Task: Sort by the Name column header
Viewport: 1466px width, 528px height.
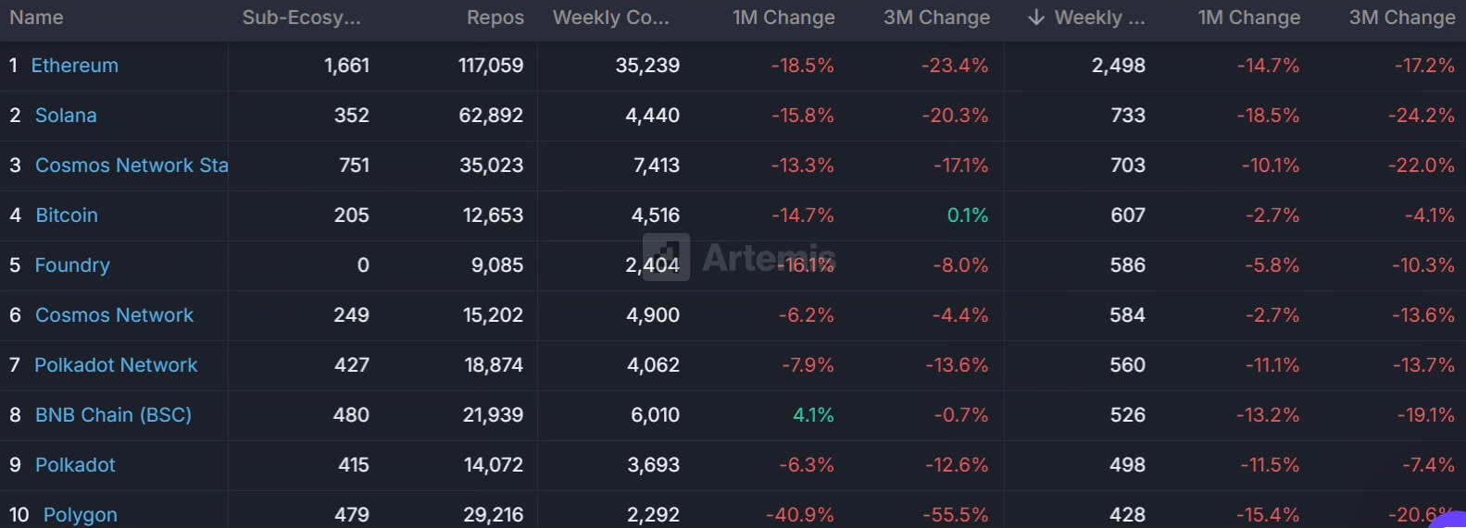Action: [36, 18]
